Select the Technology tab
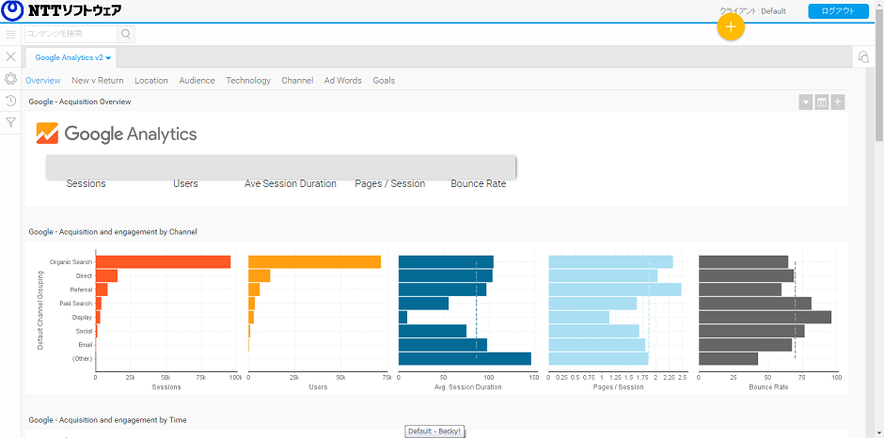 click(x=248, y=81)
